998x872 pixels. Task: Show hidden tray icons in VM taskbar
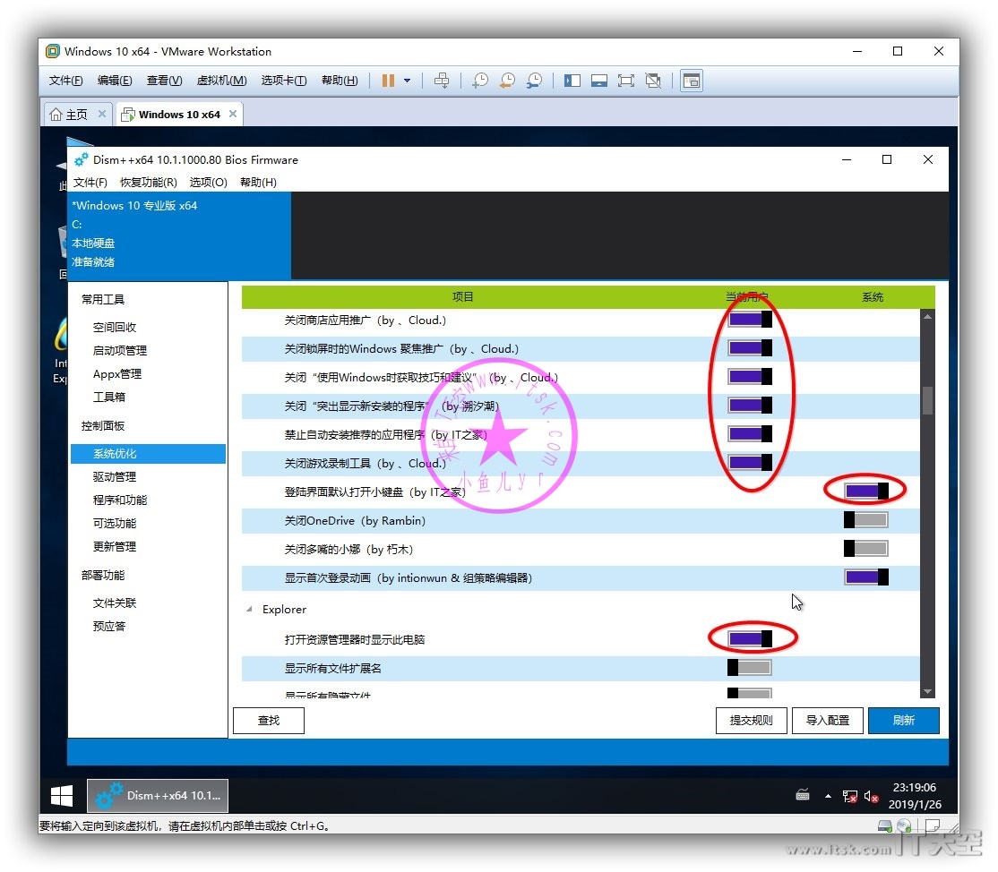(x=828, y=796)
